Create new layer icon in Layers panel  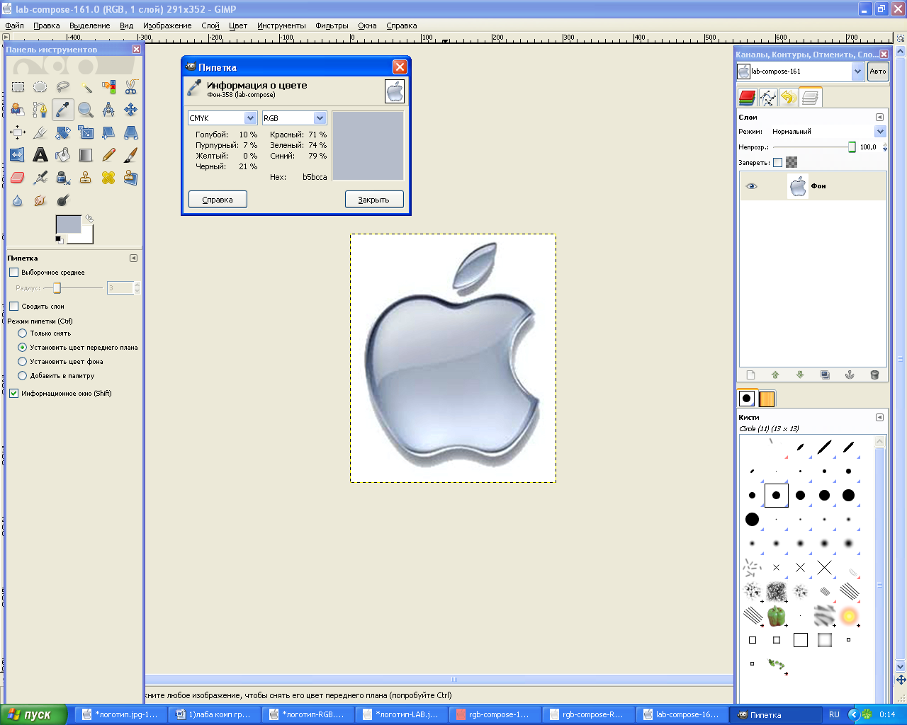(x=751, y=375)
